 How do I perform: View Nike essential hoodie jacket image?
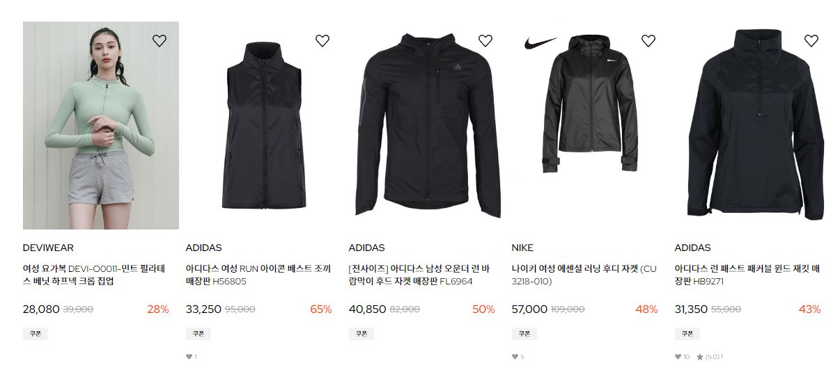point(590,125)
